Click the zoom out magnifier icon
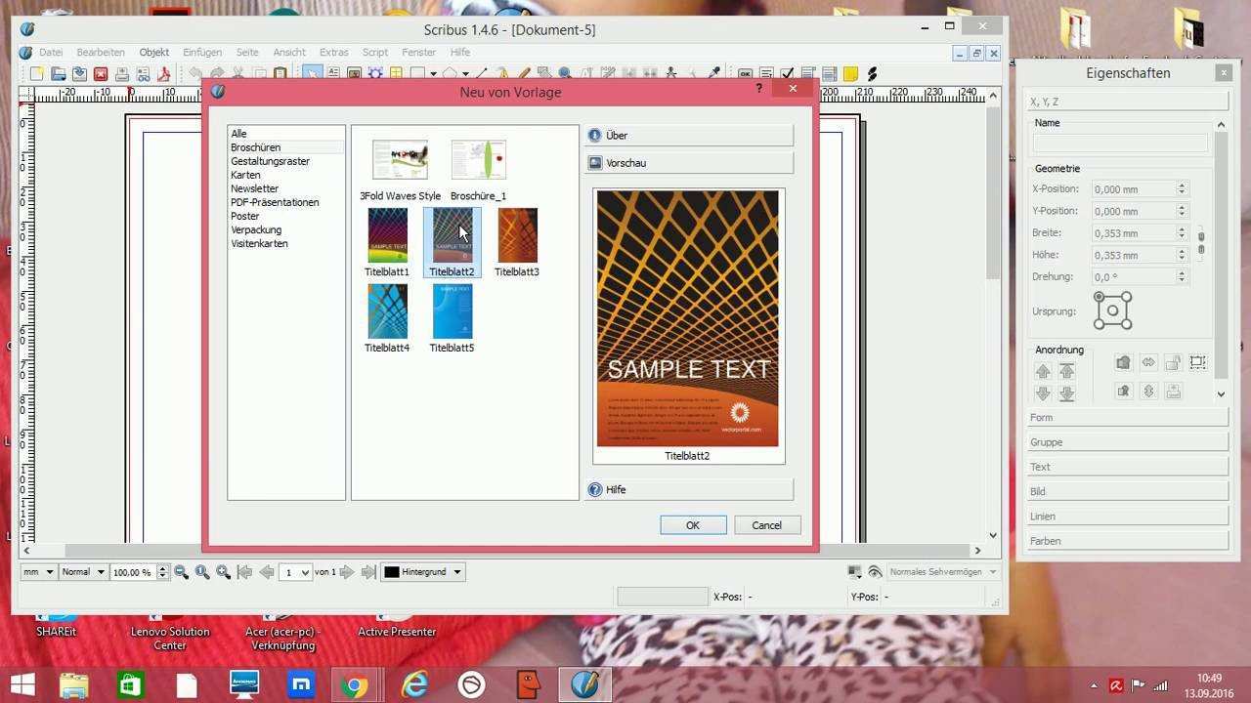The width and height of the screenshot is (1251, 703). coord(181,572)
